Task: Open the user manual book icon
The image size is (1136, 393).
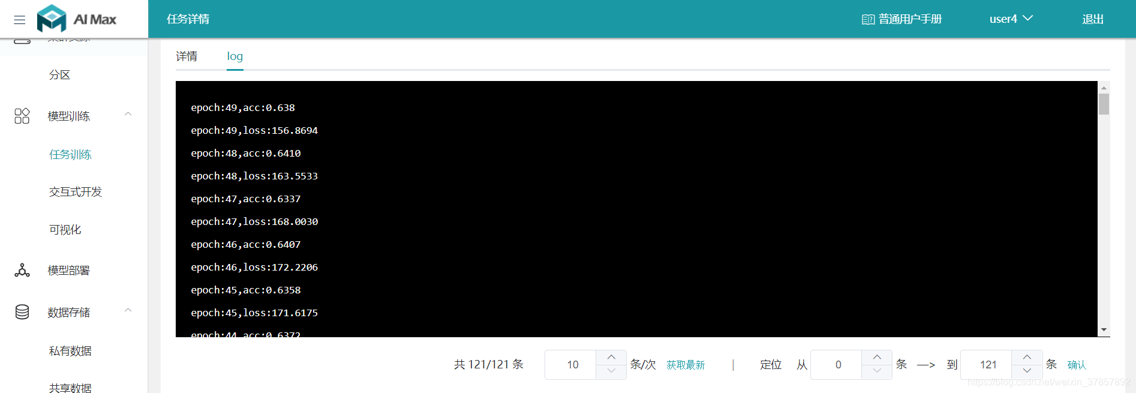Action: [868, 20]
